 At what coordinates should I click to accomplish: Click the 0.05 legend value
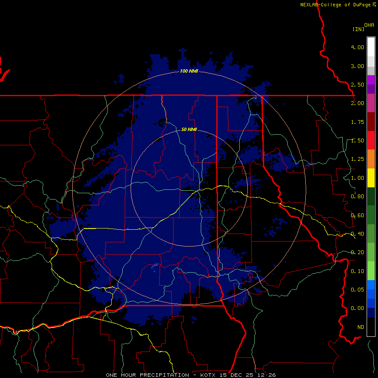pyautogui.click(x=357, y=290)
